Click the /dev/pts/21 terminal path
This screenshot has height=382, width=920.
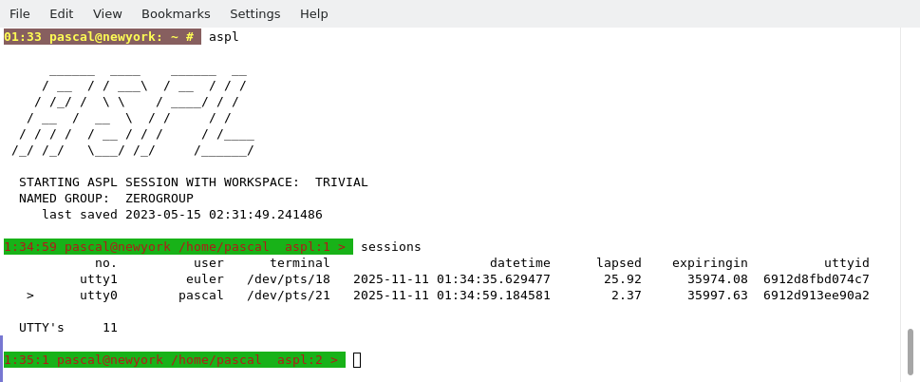[x=288, y=296]
